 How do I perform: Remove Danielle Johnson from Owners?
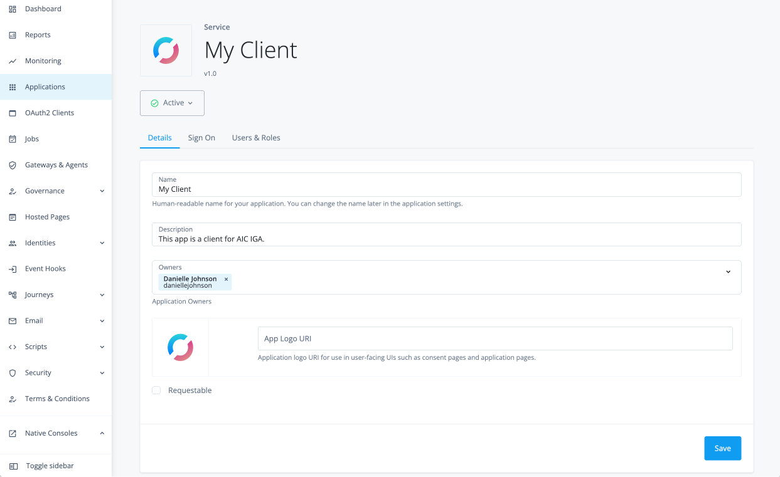[x=226, y=279]
